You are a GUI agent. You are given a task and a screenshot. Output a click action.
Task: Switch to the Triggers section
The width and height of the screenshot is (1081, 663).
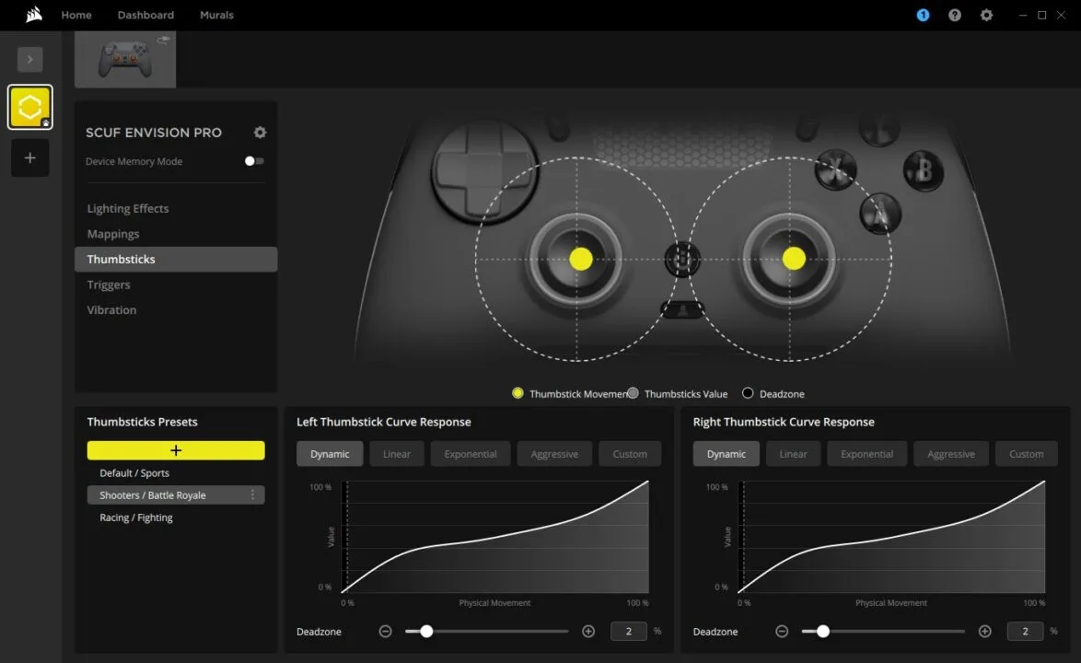point(109,285)
